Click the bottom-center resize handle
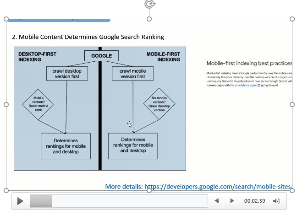The width and height of the screenshot is (297, 215). [x=149, y=191]
